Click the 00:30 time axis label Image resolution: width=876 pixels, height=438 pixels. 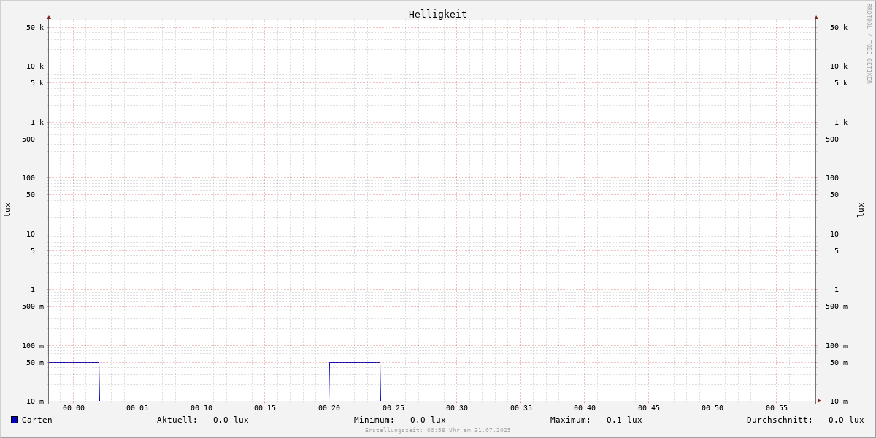(457, 408)
